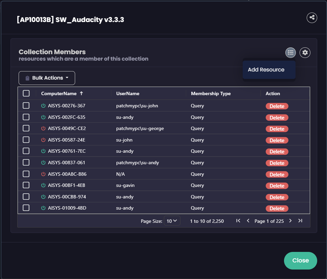This screenshot has width=327, height=279.
Task: Click the red power icon for AISYS-0049C-CE2
Action: [43, 129]
